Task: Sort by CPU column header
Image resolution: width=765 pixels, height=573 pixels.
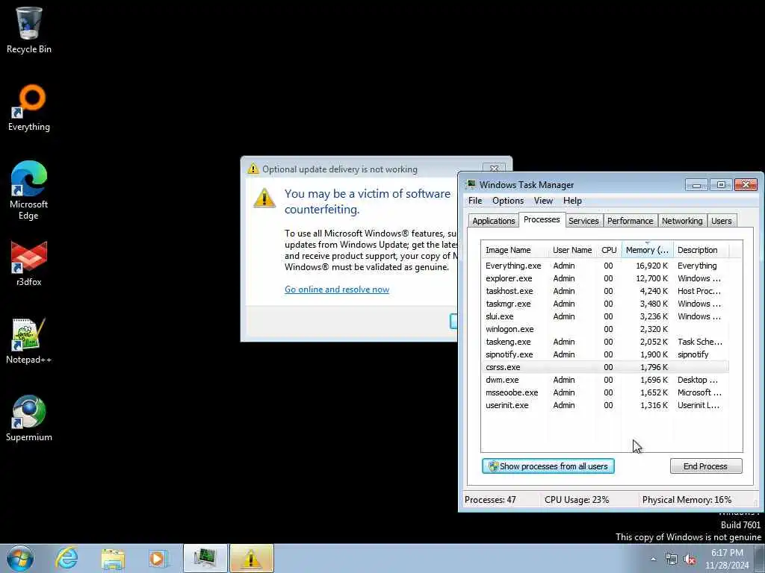Action: point(609,250)
